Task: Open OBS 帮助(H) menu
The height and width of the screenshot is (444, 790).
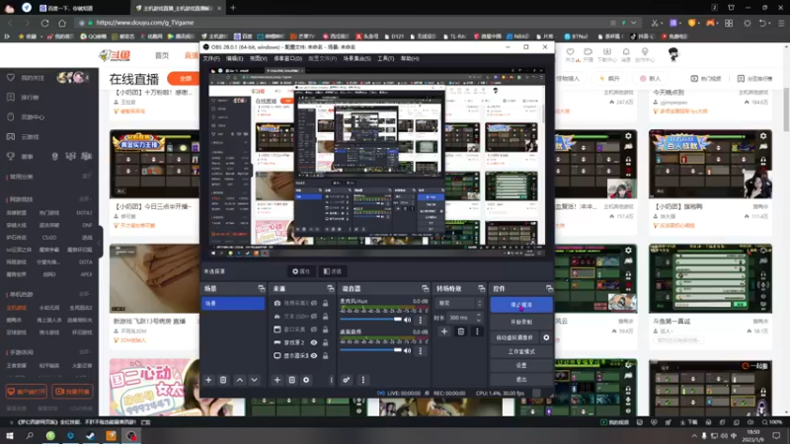Action: [410, 59]
